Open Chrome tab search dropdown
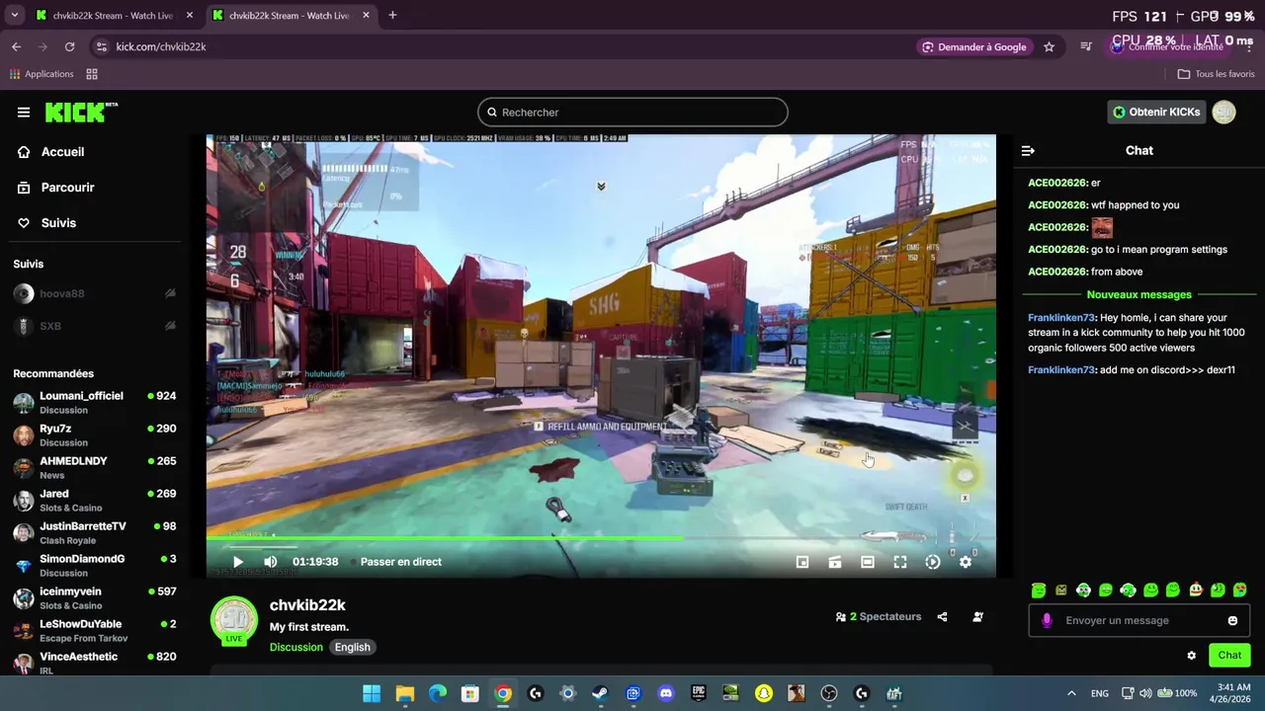1265x711 pixels. pyautogui.click(x=14, y=15)
